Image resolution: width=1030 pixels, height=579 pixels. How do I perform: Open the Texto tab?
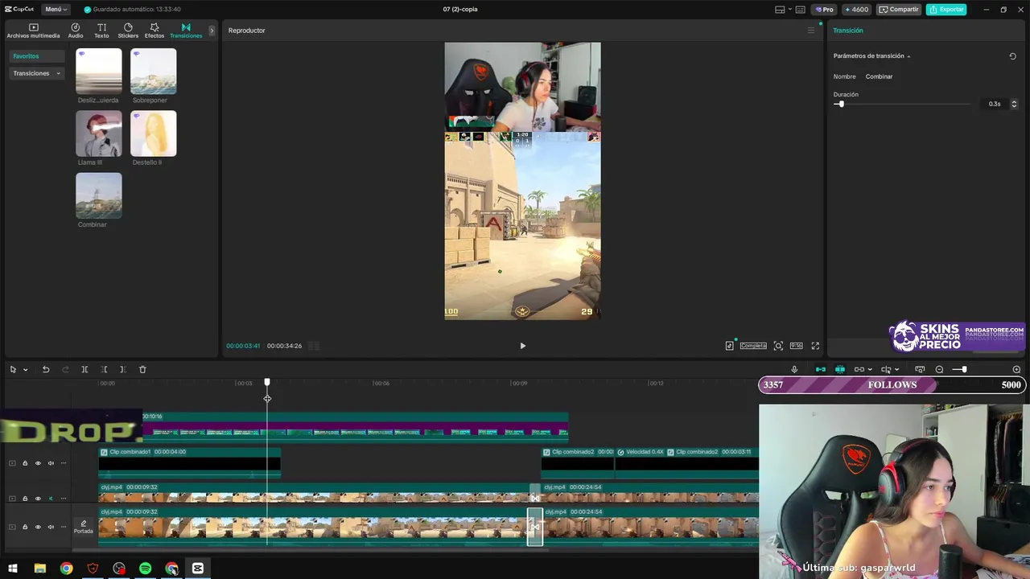[101, 31]
